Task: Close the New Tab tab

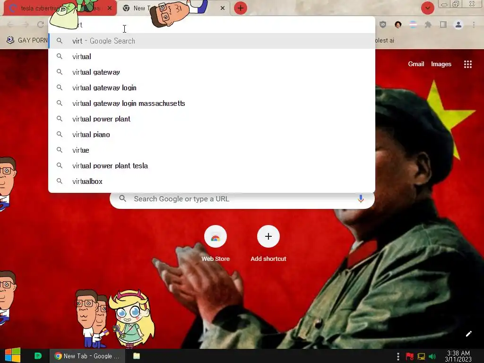Action: pos(223,9)
